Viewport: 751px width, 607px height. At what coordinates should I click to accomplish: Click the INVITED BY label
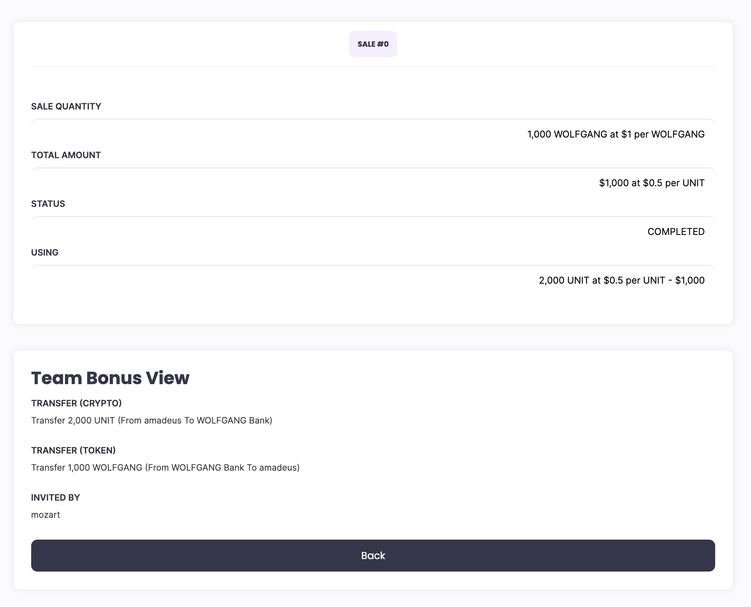(55, 498)
